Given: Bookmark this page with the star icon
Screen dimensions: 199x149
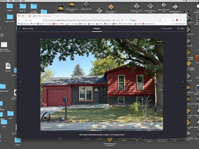Looking at the screenshot, I should (x=122, y=20).
